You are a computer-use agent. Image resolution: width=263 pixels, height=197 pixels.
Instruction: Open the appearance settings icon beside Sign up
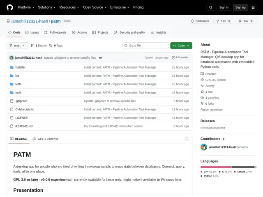pyautogui.click(x=253, y=7)
